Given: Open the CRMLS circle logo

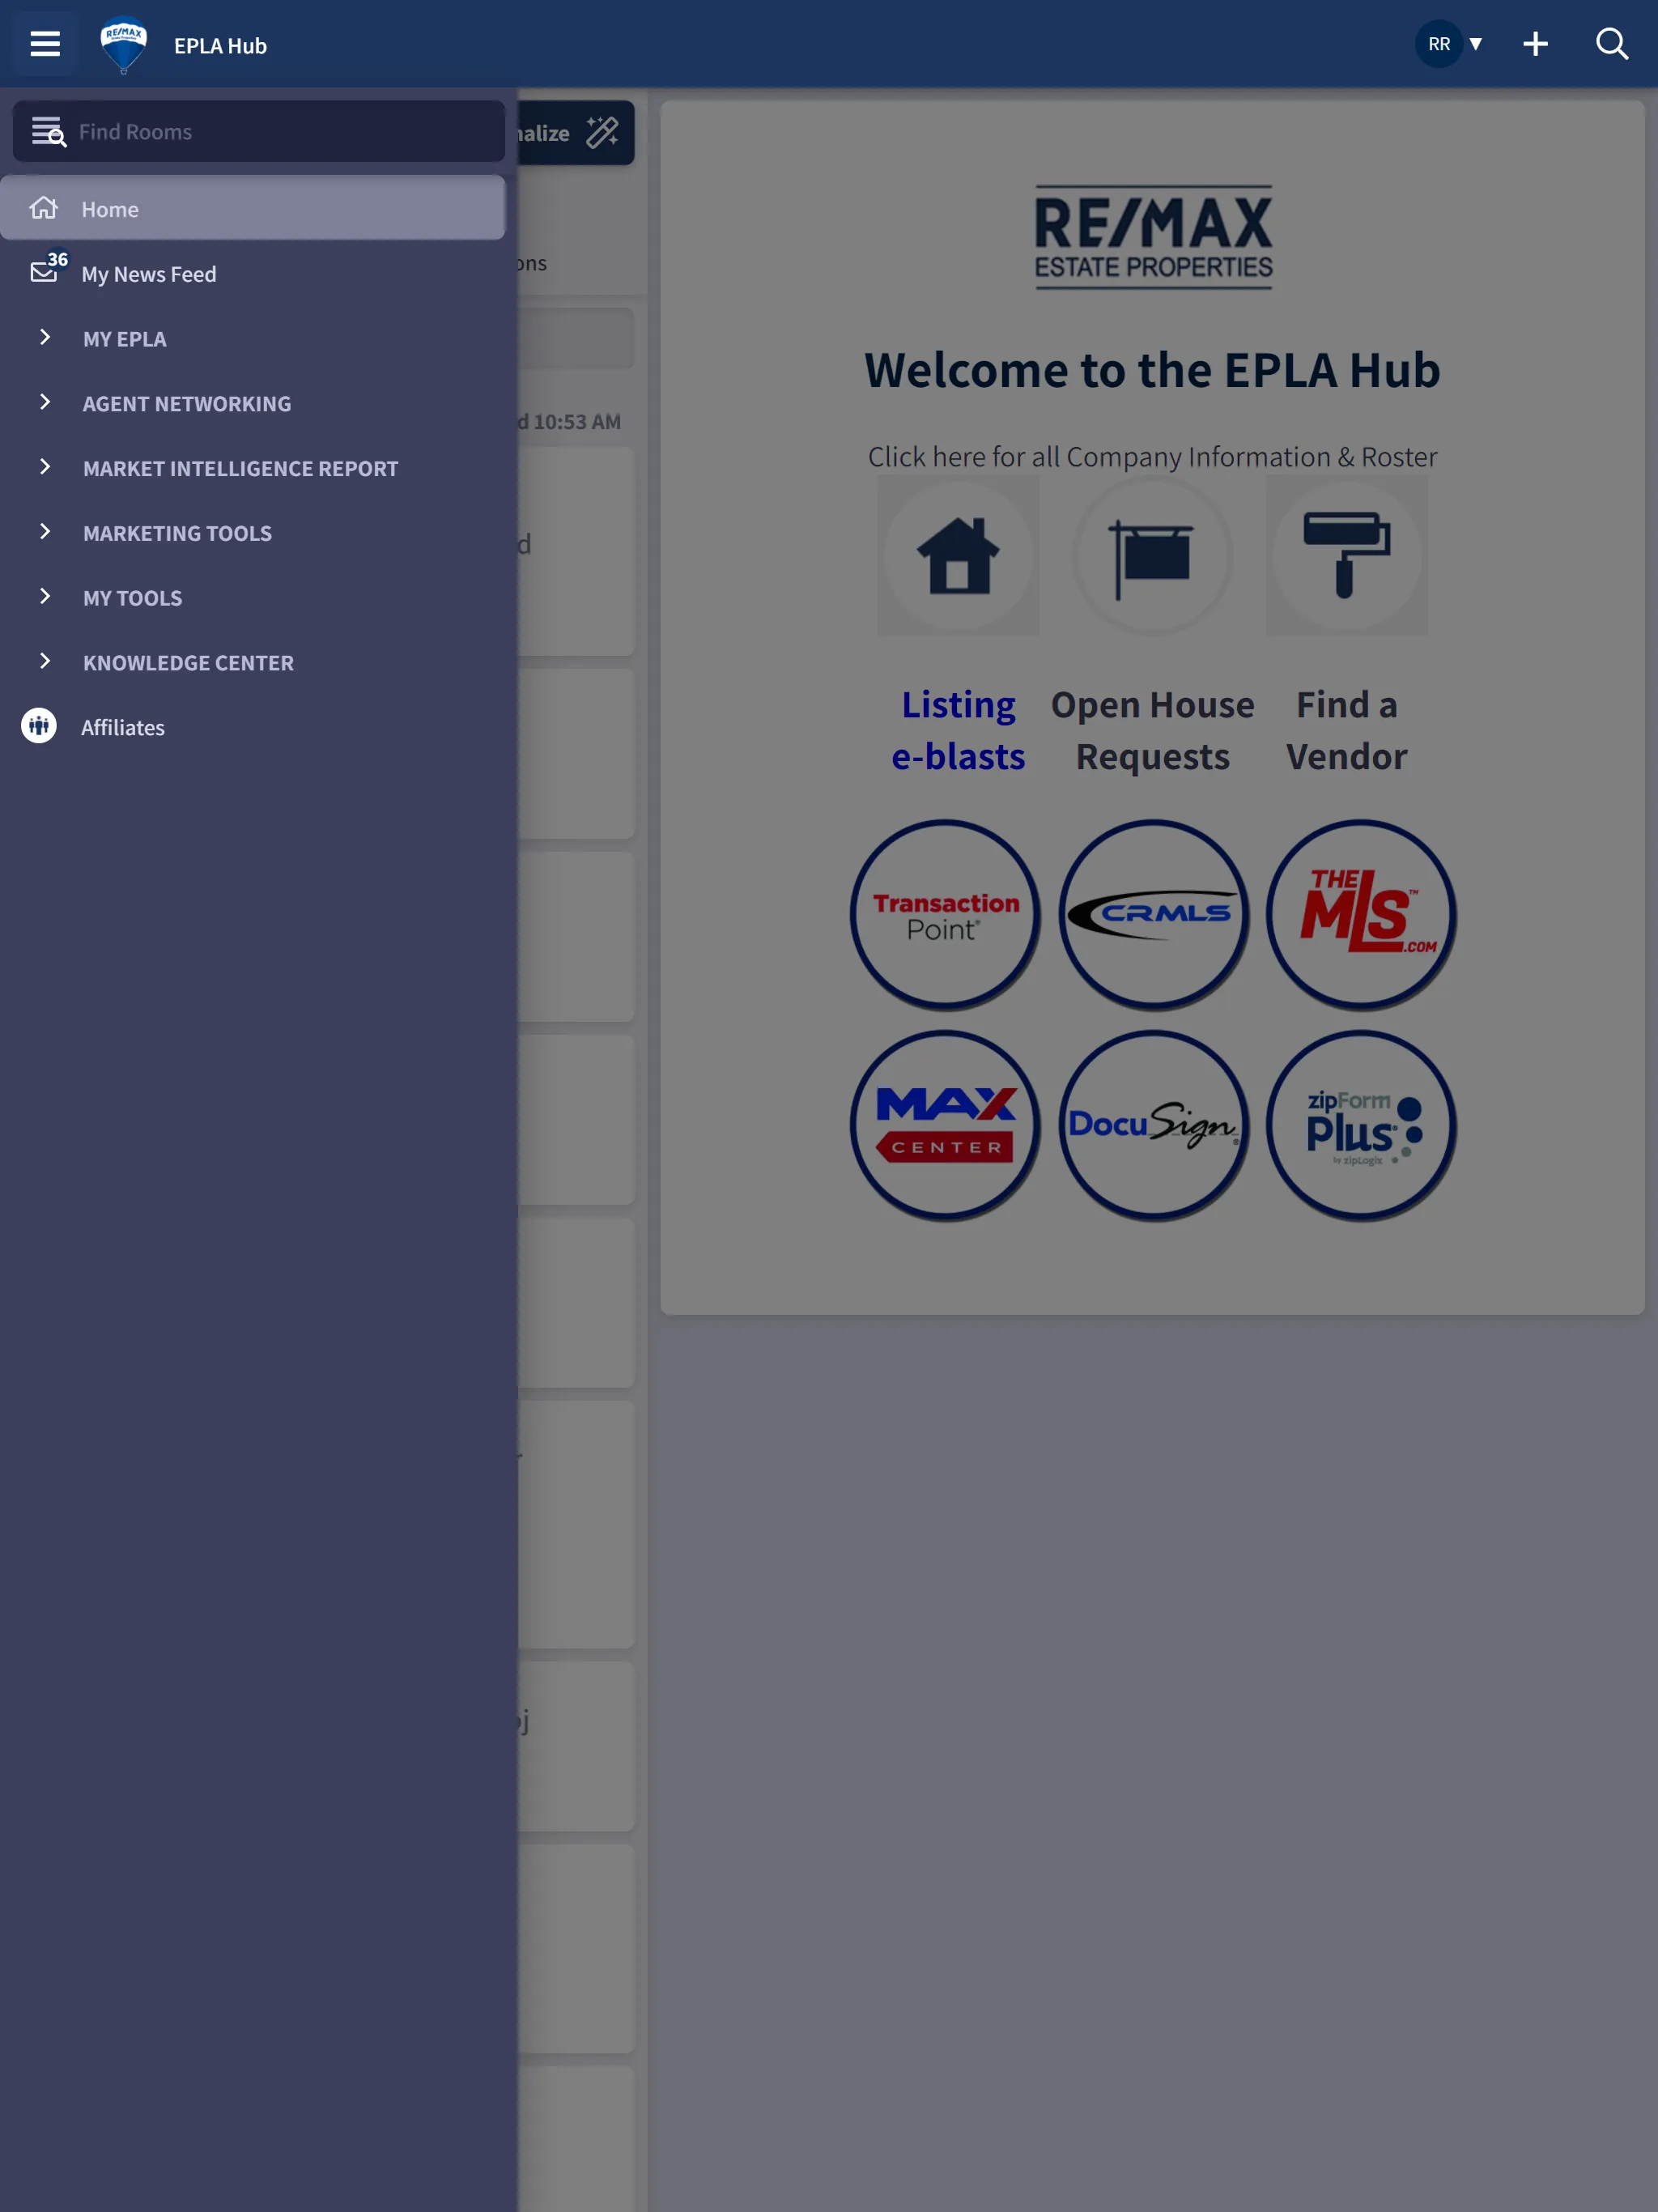Looking at the screenshot, I should tap(1153, 915).
